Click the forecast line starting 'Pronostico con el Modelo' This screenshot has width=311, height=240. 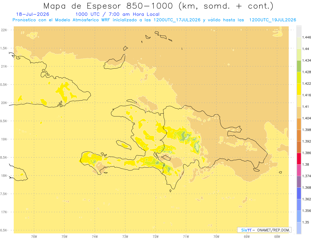154,20
